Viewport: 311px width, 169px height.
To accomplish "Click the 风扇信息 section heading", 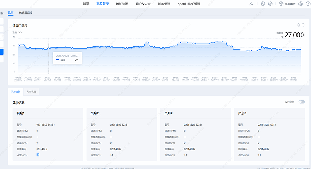I will tap(18, 103).
